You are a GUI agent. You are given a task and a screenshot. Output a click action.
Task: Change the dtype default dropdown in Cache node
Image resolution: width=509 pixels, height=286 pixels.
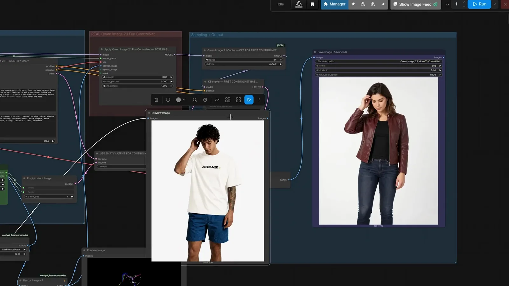[x=244, y=64]
